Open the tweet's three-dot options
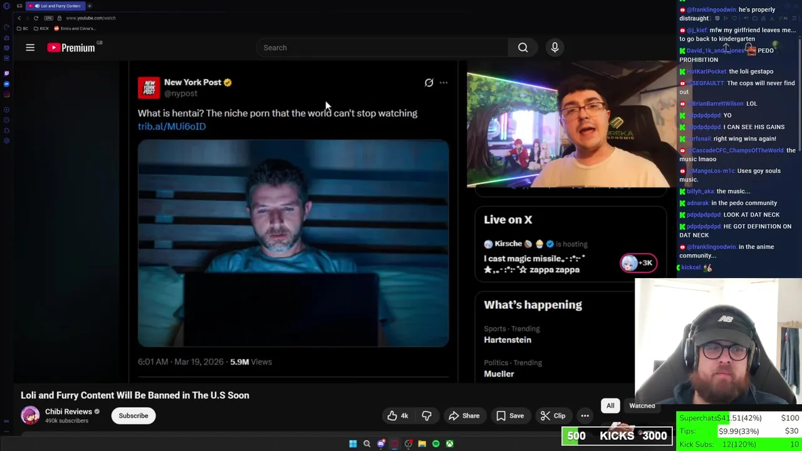802x451 pixels. click(x=444, y=83)
